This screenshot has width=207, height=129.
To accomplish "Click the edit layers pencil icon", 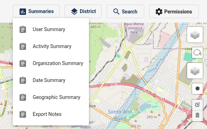I will click(197, 105).
